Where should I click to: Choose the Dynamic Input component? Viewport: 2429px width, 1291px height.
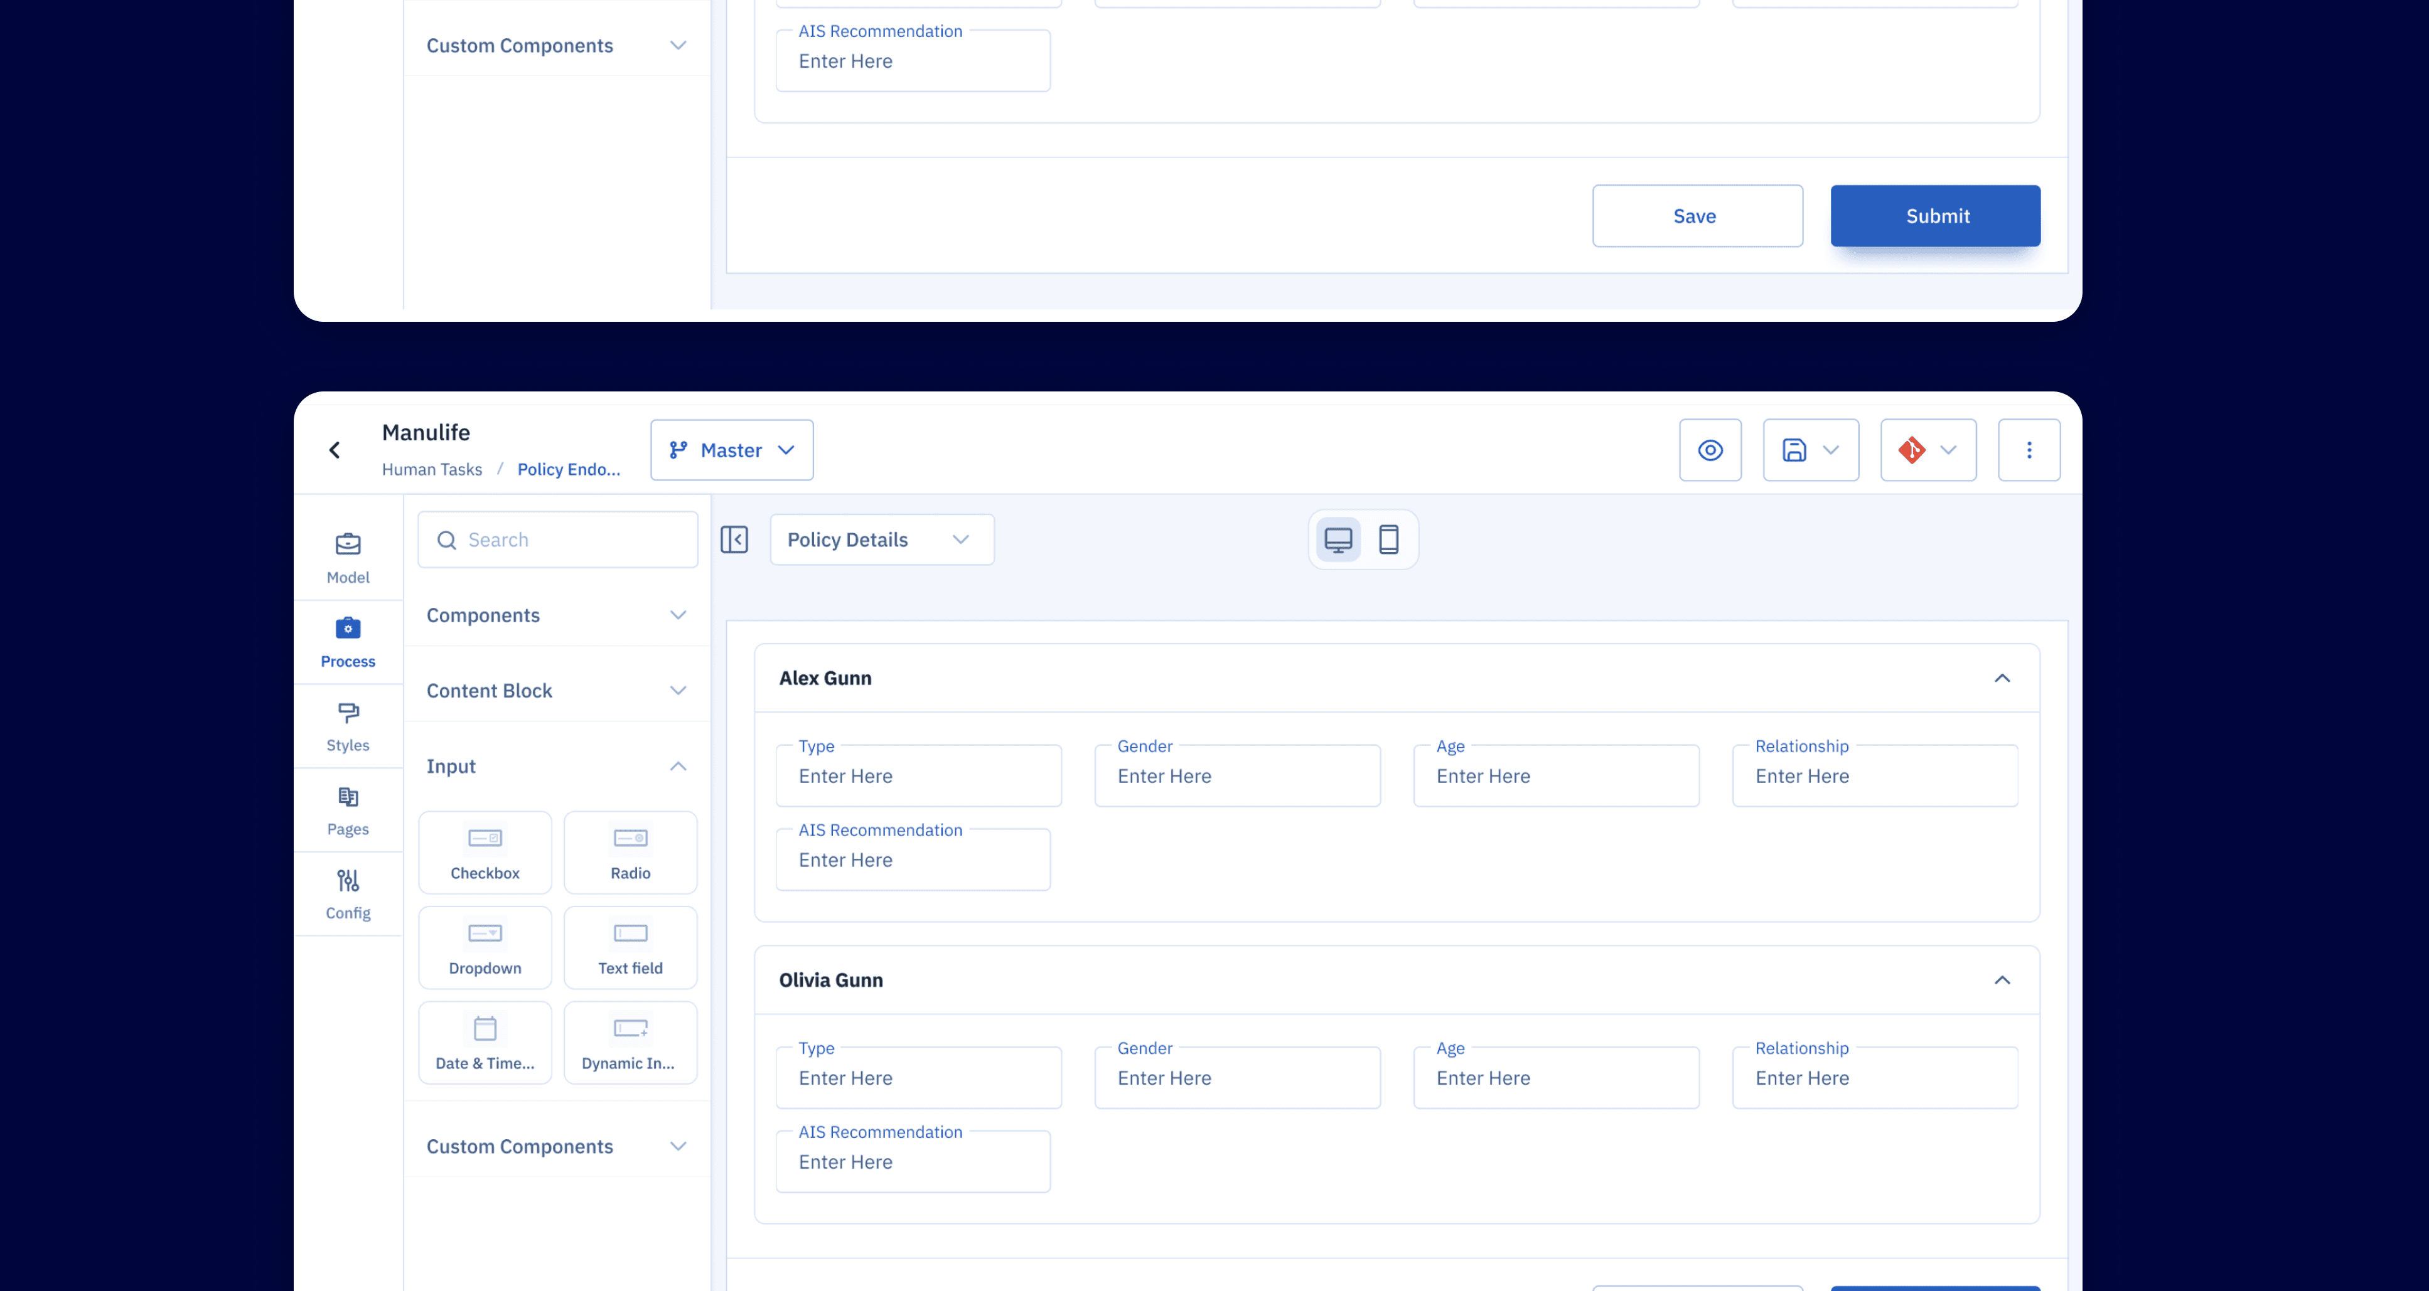(x=630, y=1043)
